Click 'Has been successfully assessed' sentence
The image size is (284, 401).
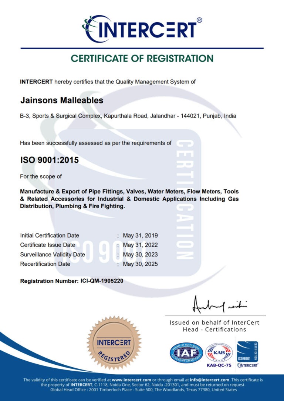click(x=96, y=143)
